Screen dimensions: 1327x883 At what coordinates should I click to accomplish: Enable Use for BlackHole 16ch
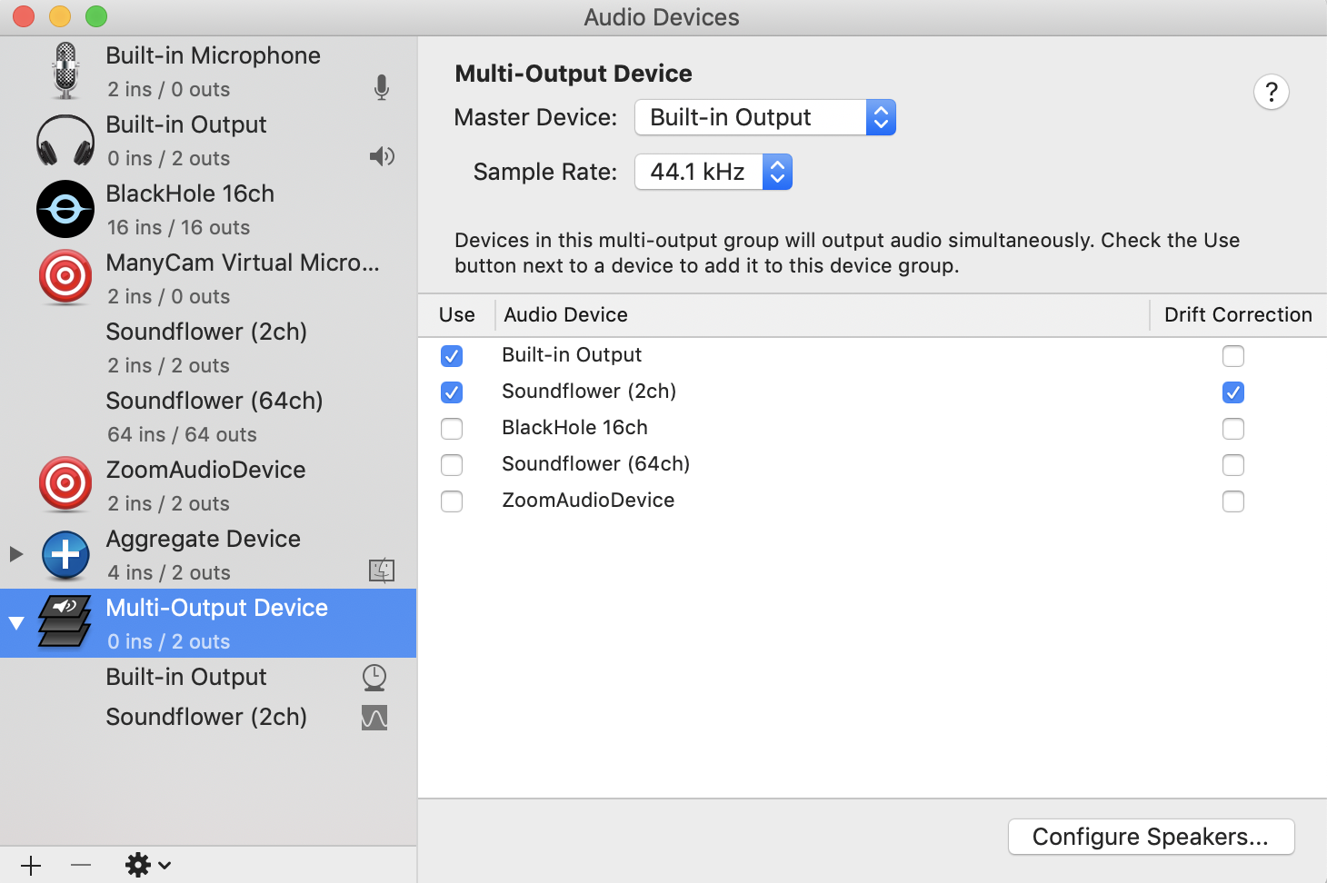[x=452, y=429]
